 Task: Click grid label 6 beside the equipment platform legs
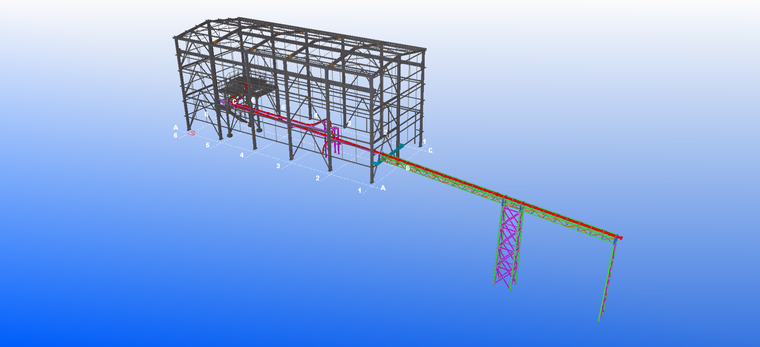pos(253,100)
